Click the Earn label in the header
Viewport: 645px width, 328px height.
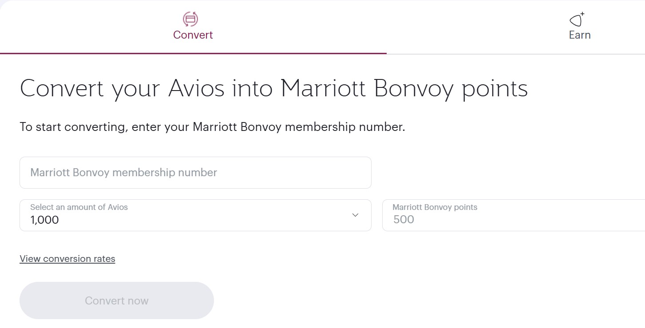580,35
